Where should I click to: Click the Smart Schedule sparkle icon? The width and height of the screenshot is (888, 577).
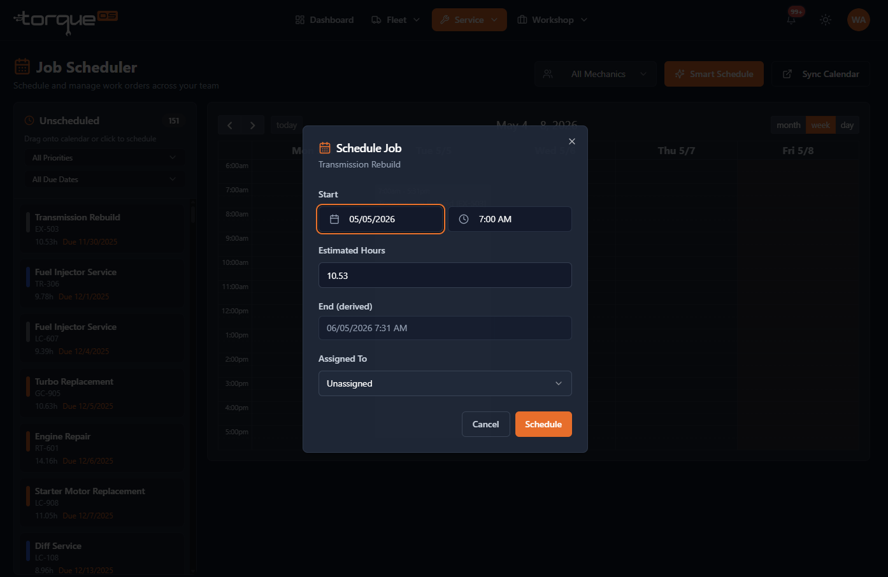pos(680,74)
